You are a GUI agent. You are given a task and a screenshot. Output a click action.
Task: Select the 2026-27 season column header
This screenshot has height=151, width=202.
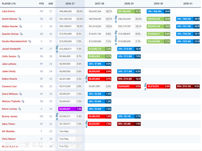[x=70, y=4]
